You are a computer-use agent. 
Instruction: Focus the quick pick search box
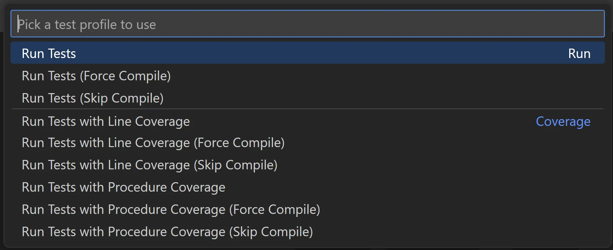307,24
